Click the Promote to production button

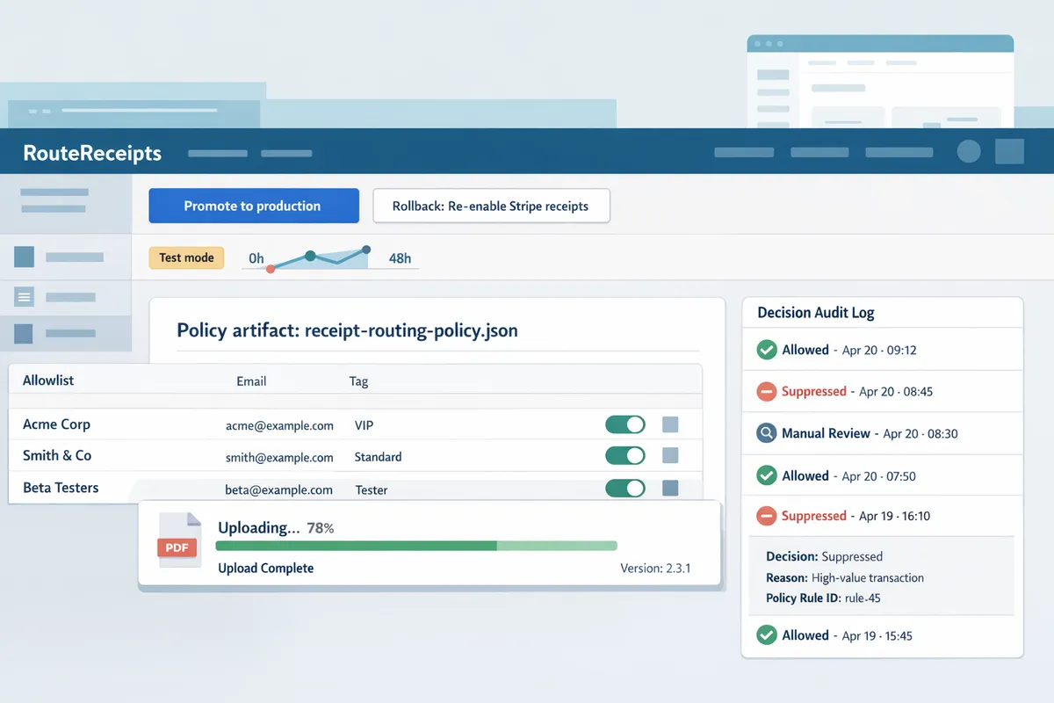click(x=253, y=206)
